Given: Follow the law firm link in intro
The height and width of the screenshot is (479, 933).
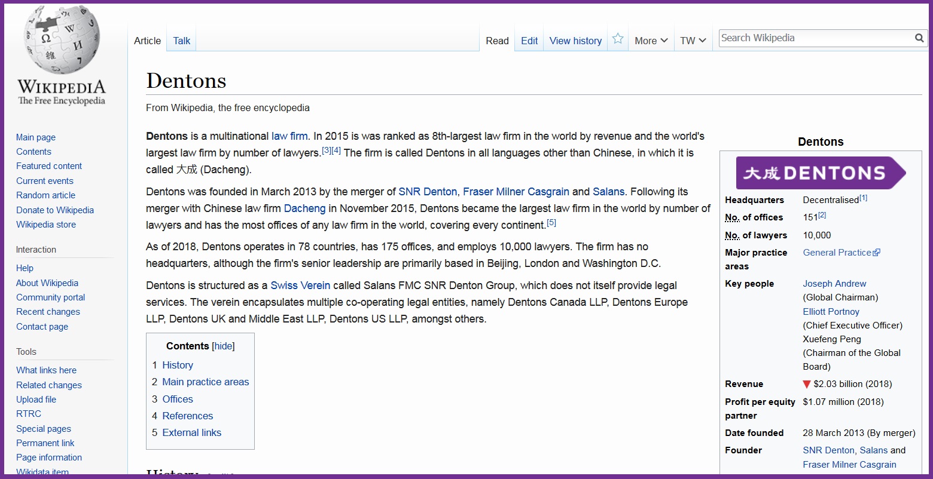Looking at the screenshot, I should click(x=289, y=136).
